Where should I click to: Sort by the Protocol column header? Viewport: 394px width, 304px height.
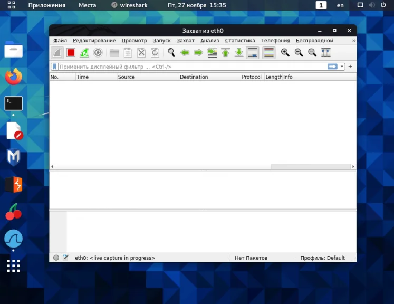252,77
